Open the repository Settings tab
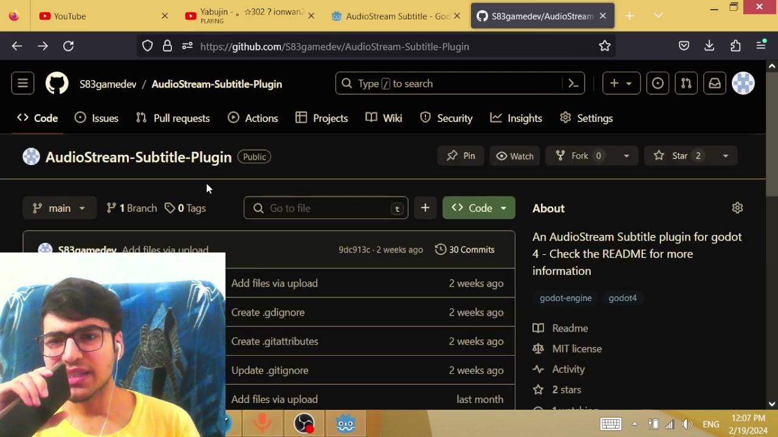Image resolution: width=778 pixels, height=437 pixels. point(587,118)
